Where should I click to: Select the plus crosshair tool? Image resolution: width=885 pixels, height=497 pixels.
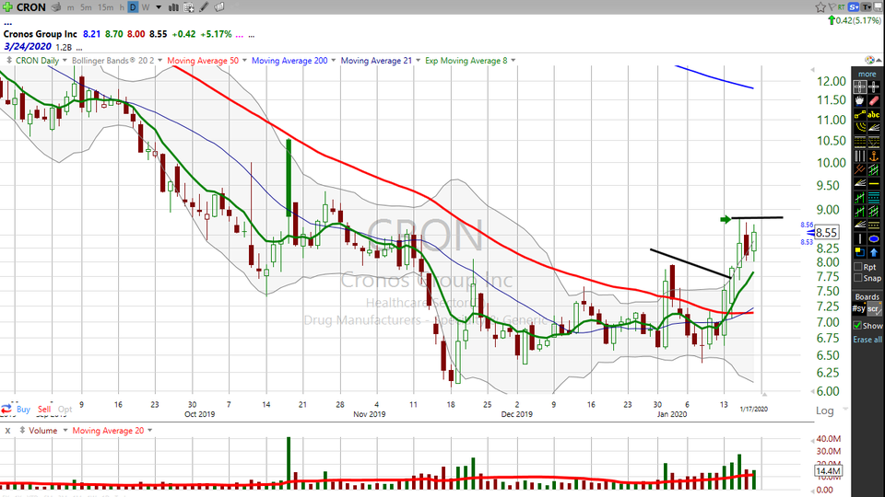[874, 87]
